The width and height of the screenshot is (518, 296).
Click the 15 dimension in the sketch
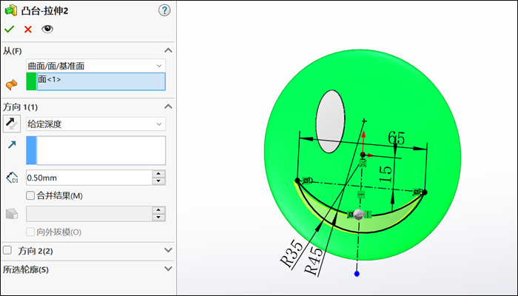pyautogui.click(x=386, y=174)
